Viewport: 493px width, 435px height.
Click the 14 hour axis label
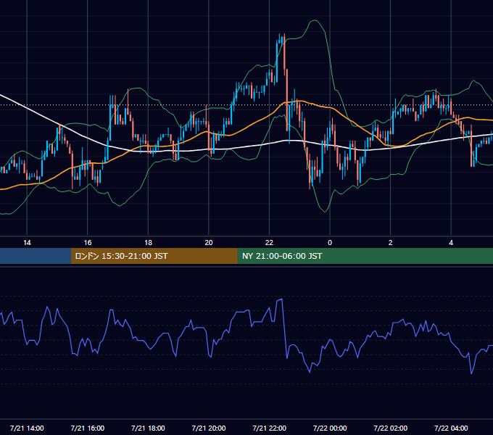27,243
